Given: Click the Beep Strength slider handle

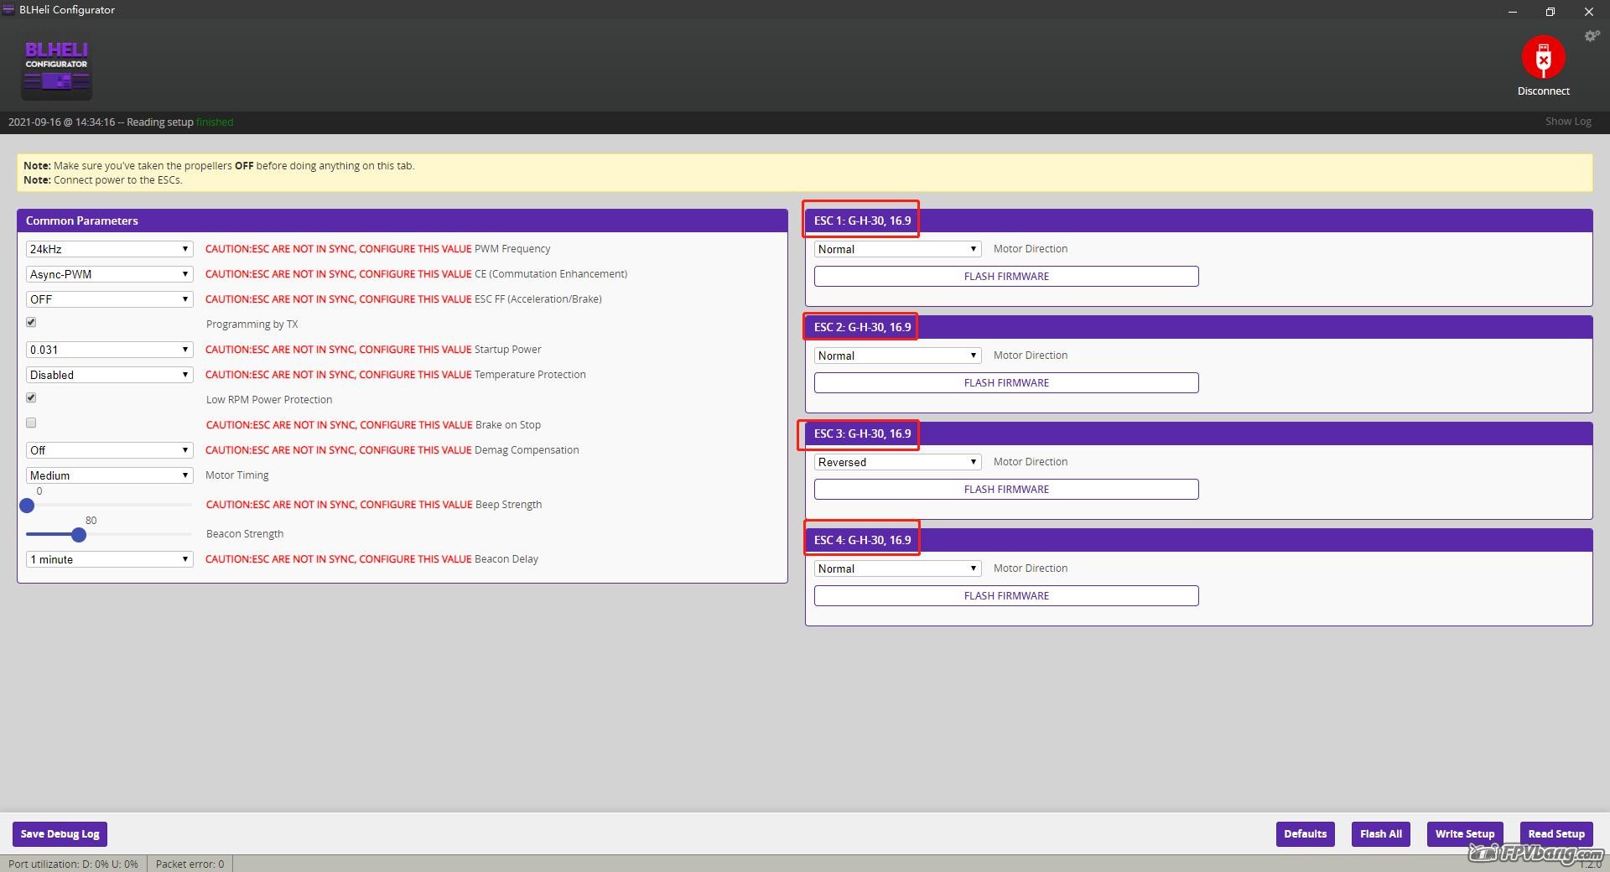Looking at the screenshot, I should [x=27, y=505].
